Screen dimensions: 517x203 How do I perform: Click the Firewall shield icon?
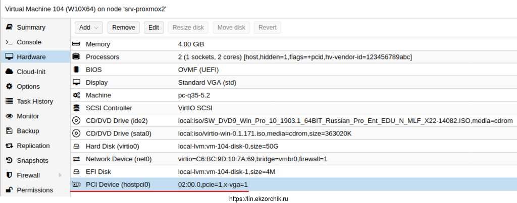(x=9, y=175)
